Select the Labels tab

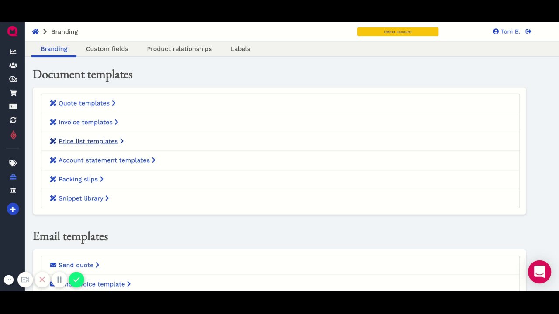click(240, 49)
